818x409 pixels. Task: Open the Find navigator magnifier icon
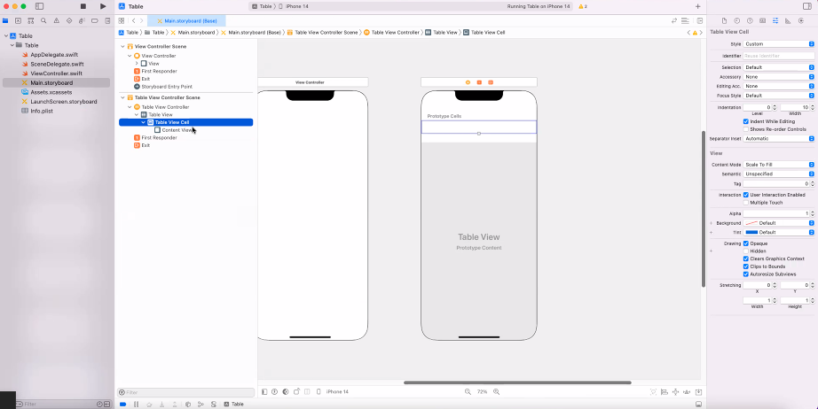coord(43,21)
